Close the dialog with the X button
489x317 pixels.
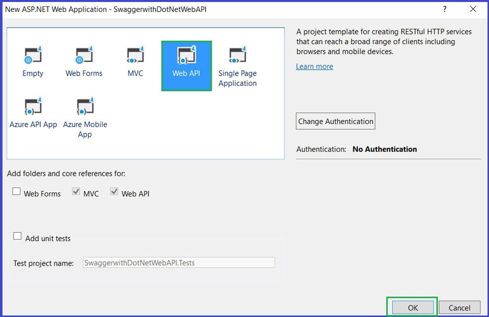click(473, 9)
